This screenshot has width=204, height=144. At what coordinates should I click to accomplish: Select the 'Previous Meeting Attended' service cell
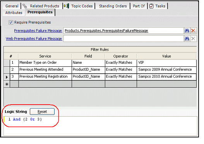click(x=45, y=70)
